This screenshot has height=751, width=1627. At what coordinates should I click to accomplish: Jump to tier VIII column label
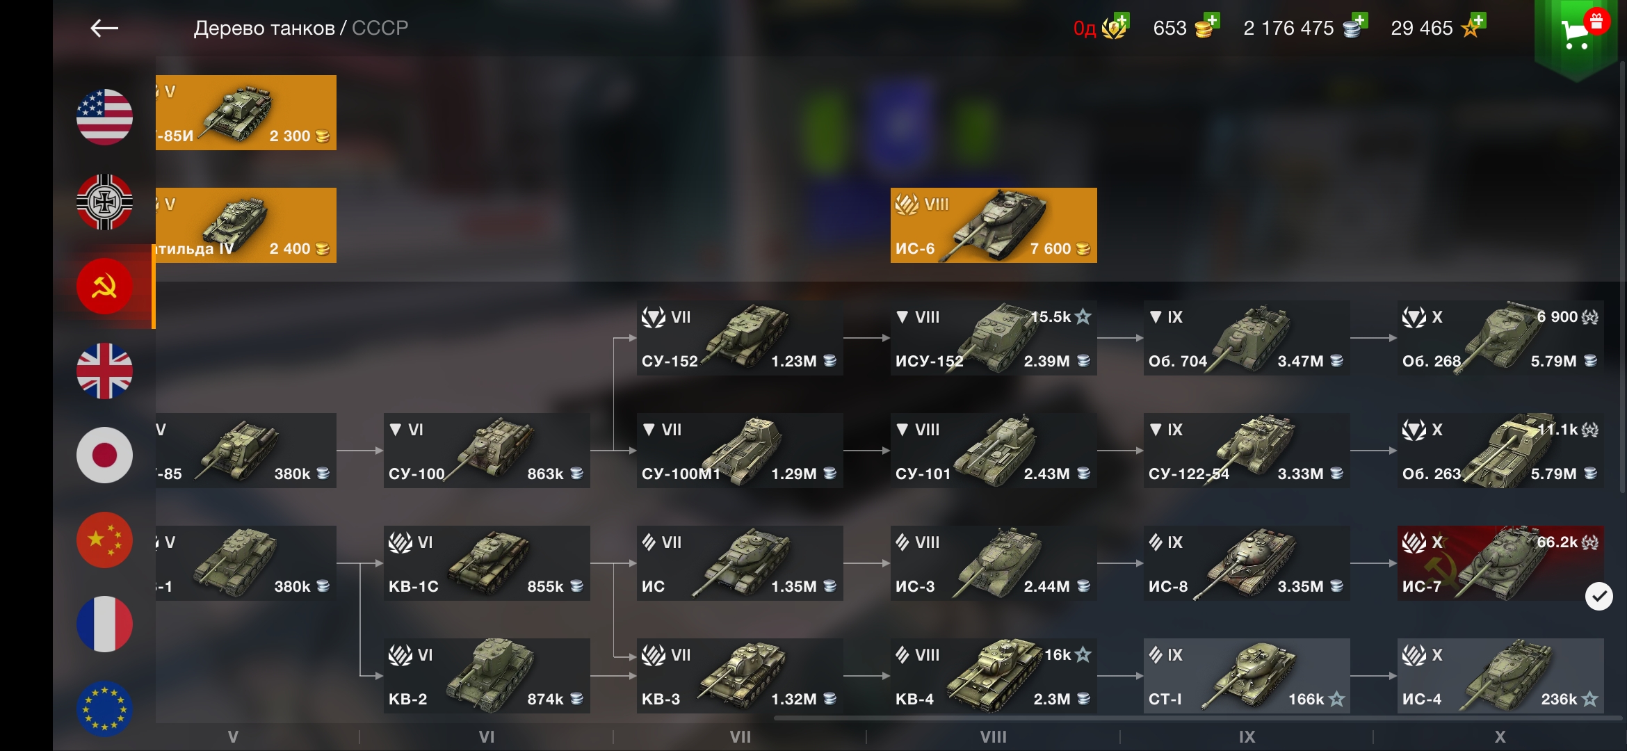(x=993, y=736)
